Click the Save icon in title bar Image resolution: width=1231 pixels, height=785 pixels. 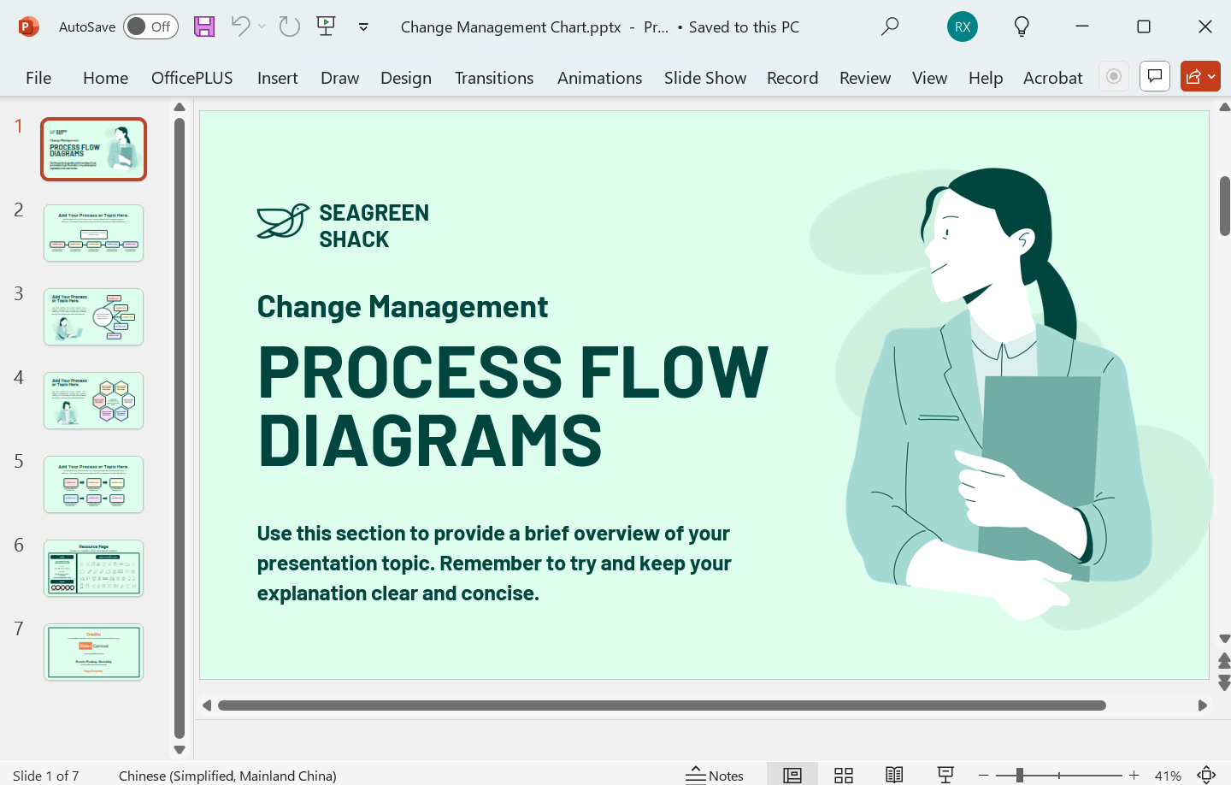click(x=204, y=27)
